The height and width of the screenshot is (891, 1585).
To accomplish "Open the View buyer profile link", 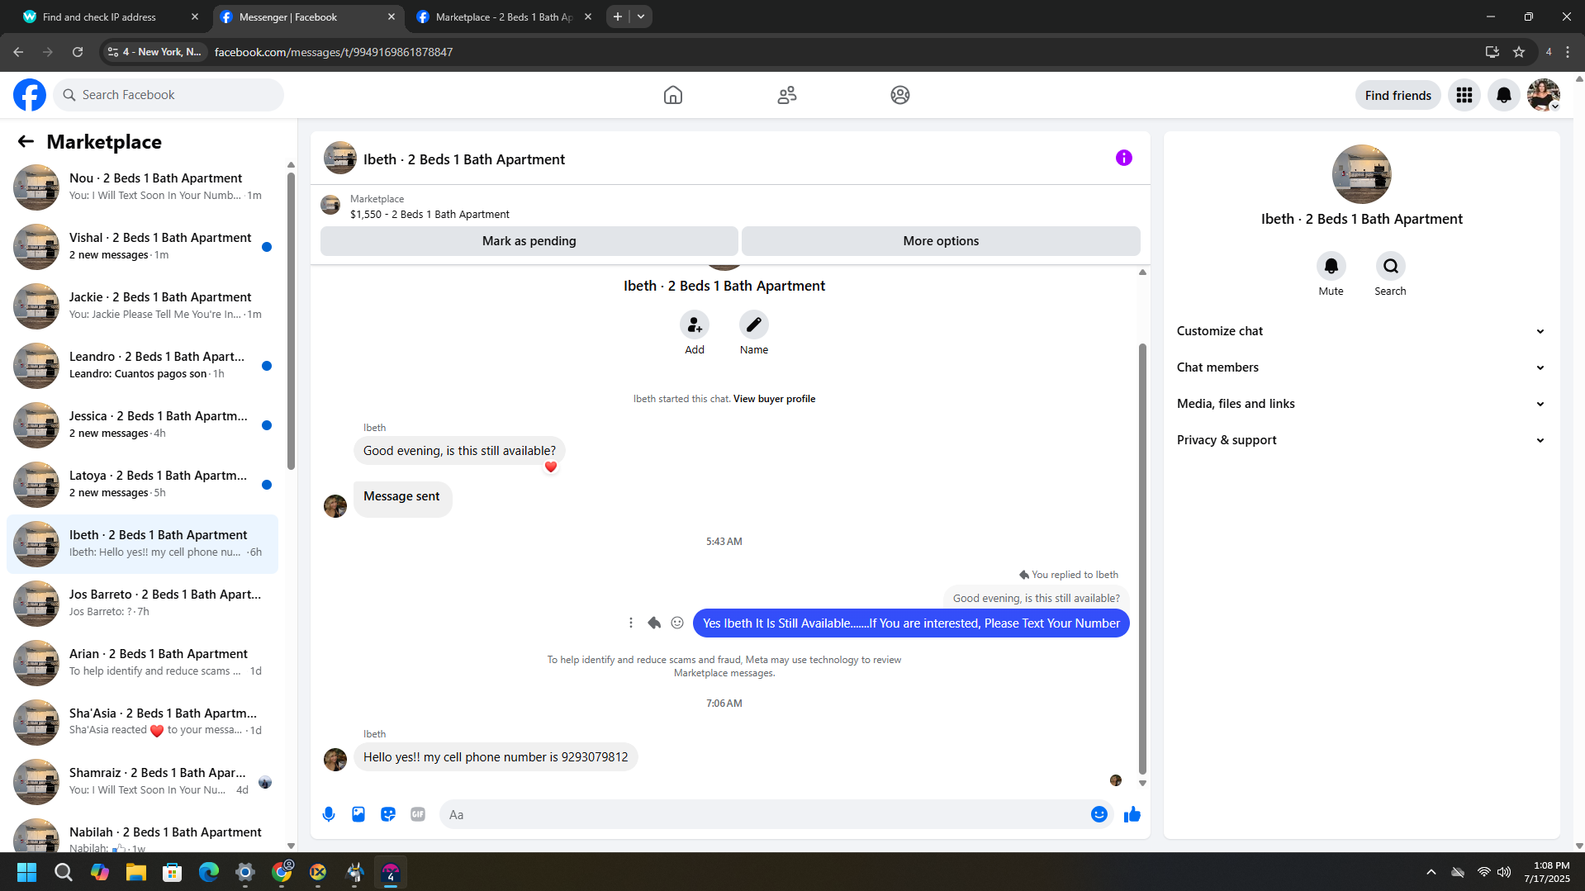I will pyautogui.click(x=774, y=399).
